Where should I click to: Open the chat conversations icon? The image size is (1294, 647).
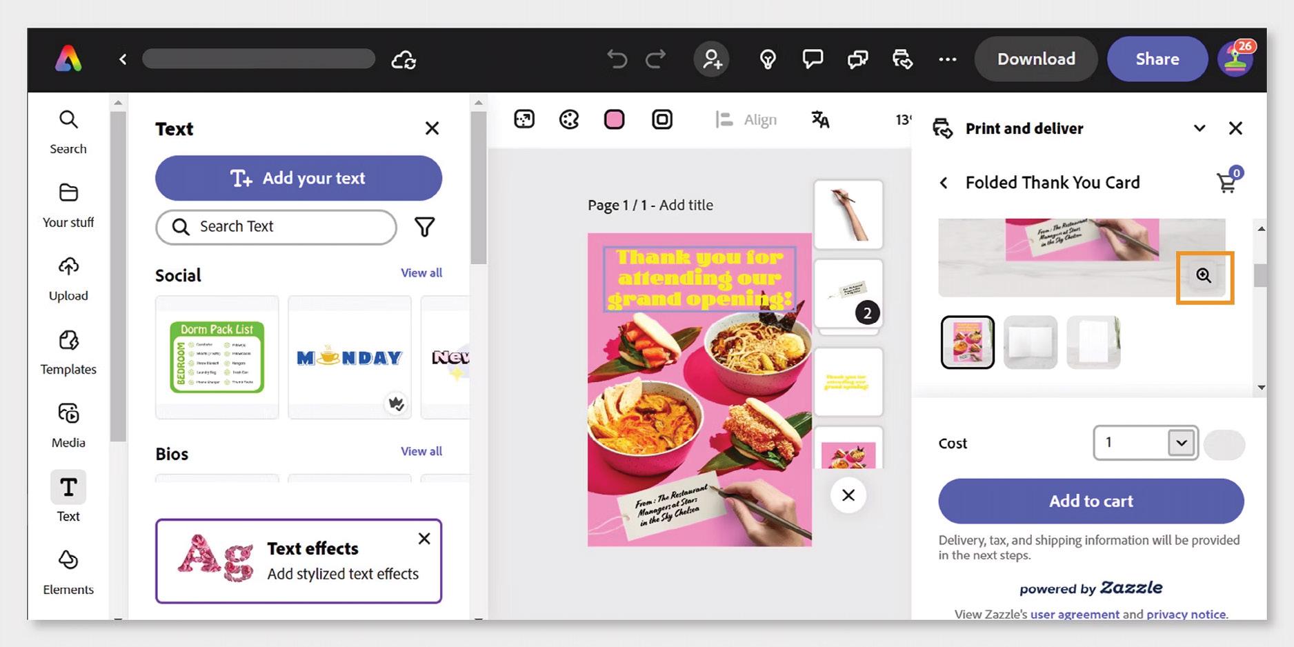point(857,59)
